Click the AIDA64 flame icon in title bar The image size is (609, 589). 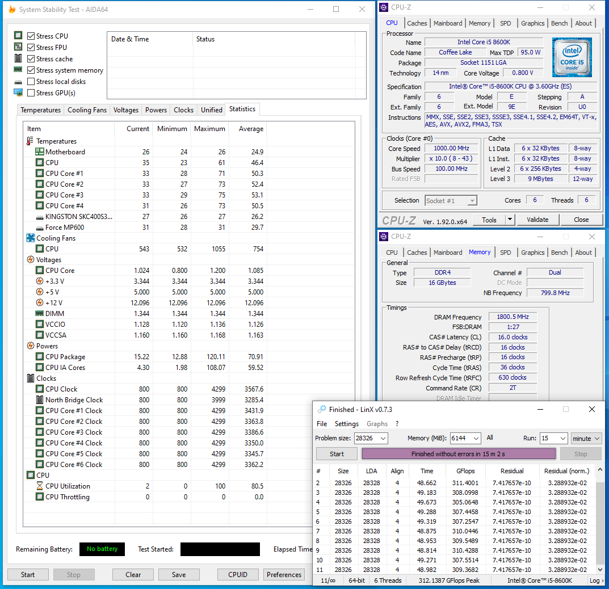(x=12, y=9)
